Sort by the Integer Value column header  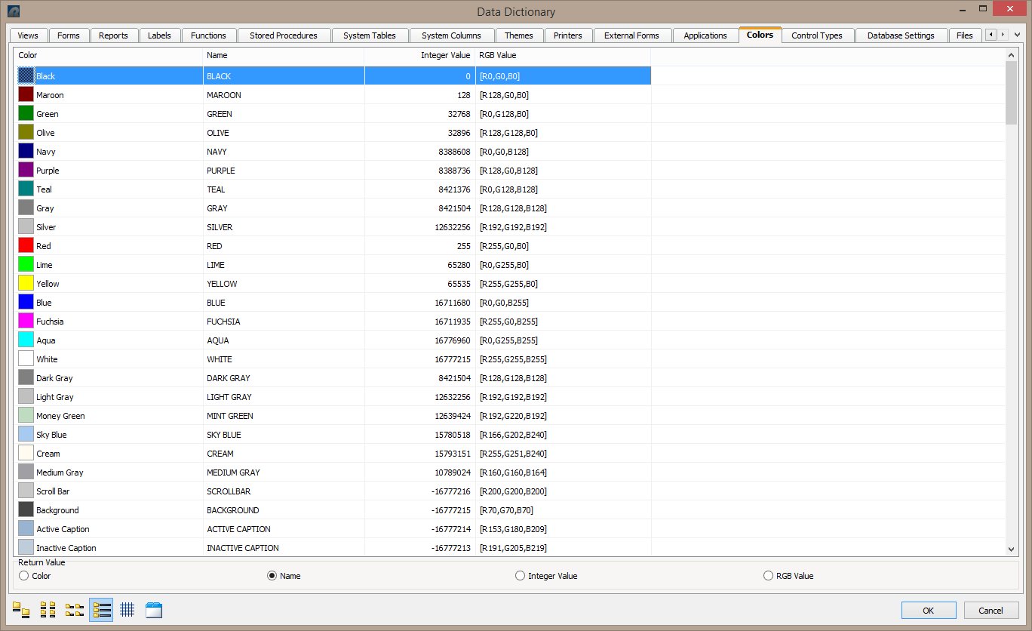coord(445,55)
